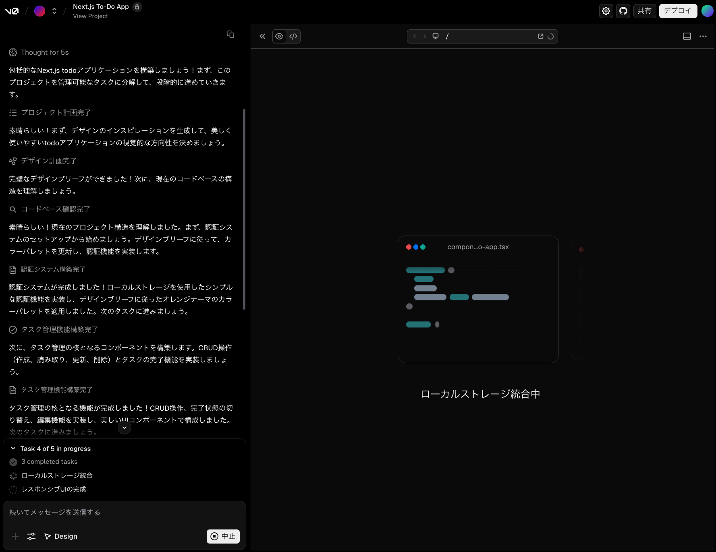
Task: Click the plus attach icon
Action: 15,536
